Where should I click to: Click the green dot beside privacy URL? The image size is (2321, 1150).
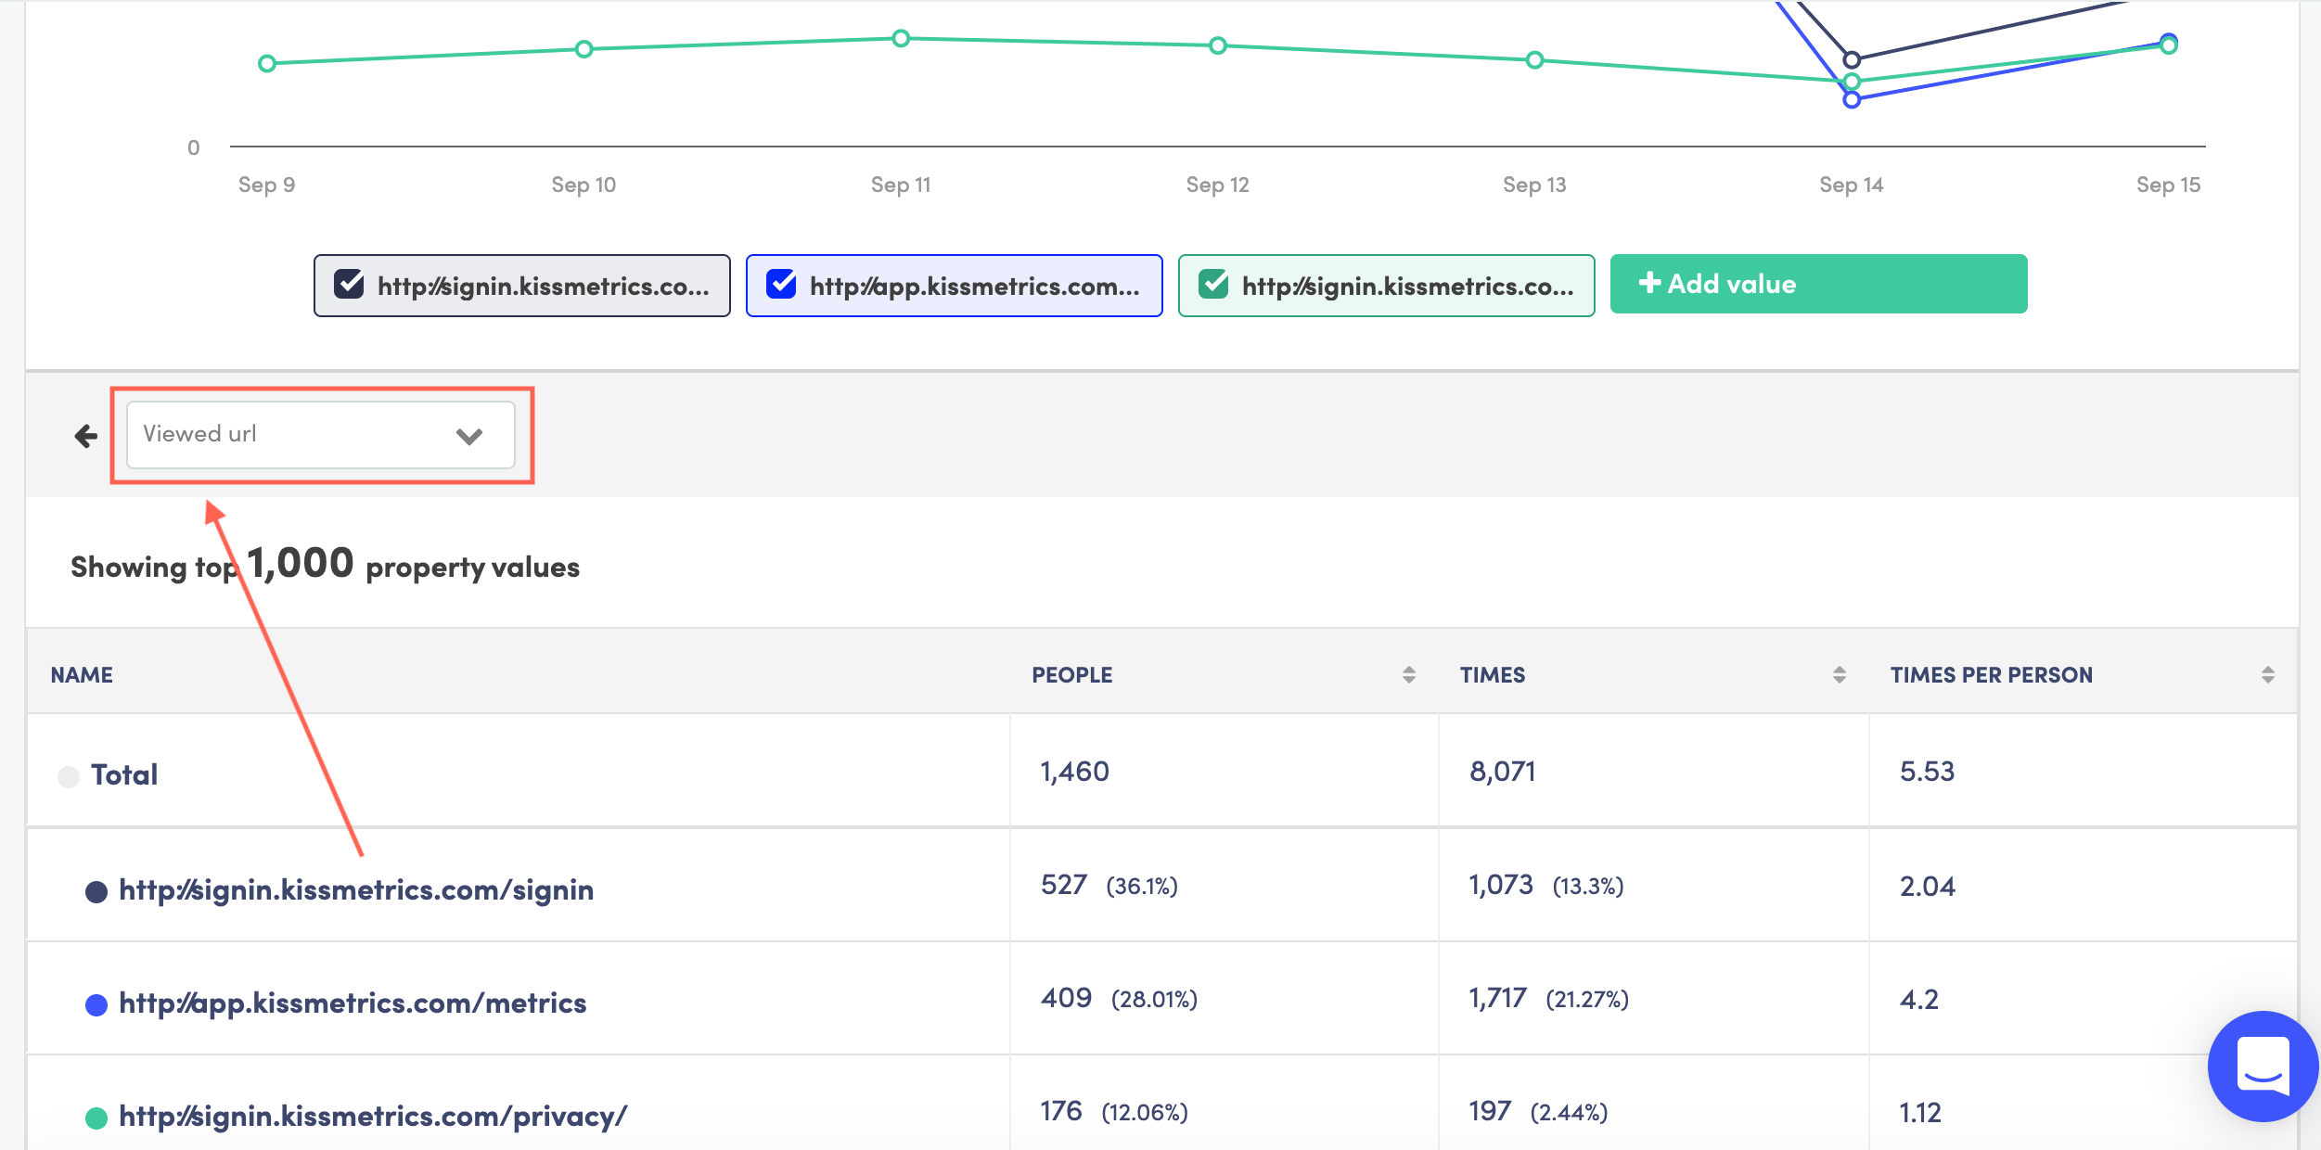pyautogui.click(x=96, y=1118)
